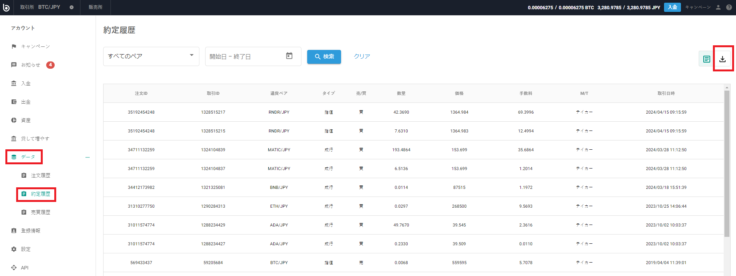
Task: Open the キャンペーン link in top bar
Action: tap(698, 7)
